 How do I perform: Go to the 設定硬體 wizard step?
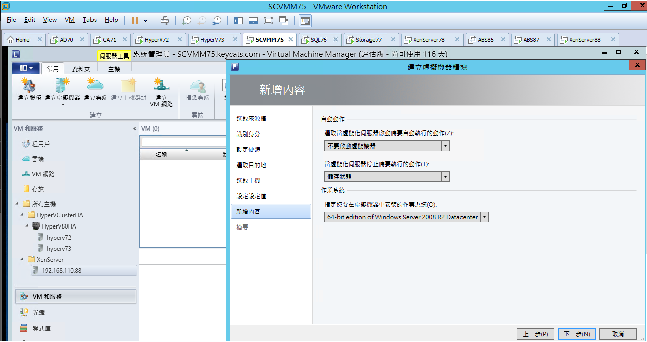click(x=248, y=149)
